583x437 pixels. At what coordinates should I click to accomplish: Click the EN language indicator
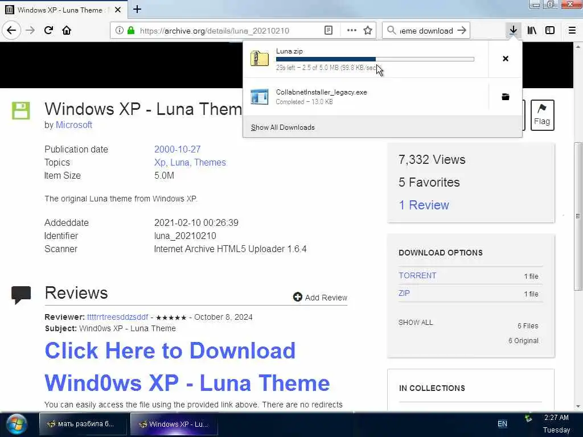[502, 423]
